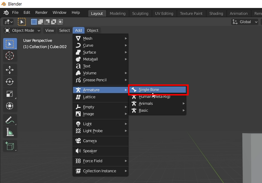Expand the Surface submenu
This screenshot has height=183, width=262.
(101, 52)
